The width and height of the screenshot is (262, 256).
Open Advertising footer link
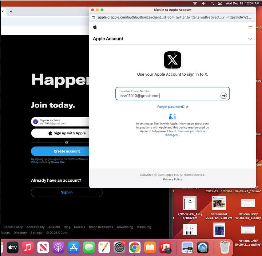pyautogui.click(x=125, y=227)
